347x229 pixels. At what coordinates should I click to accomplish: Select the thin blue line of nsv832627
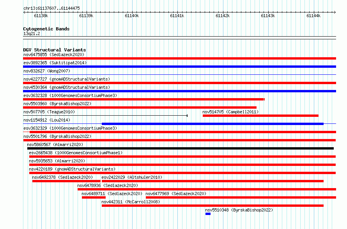[x=179, y=75]
